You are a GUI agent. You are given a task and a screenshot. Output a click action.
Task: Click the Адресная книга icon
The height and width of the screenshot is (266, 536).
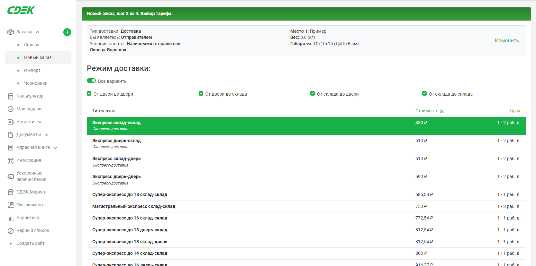pos(11,148)
